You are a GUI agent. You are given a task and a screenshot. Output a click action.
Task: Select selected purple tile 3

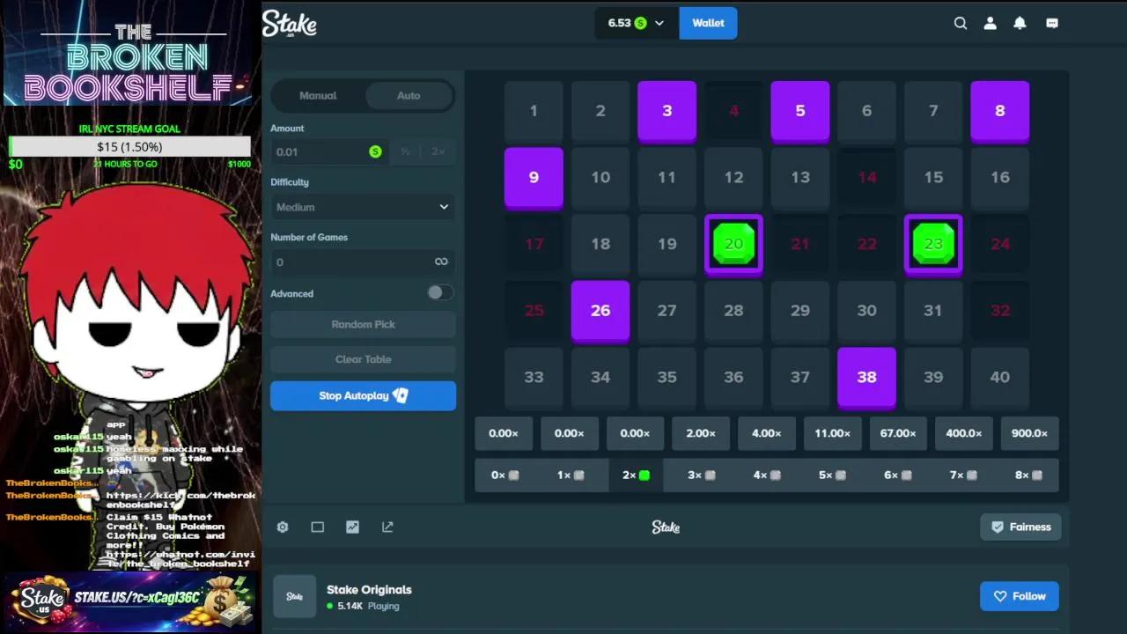coord(667,111)
